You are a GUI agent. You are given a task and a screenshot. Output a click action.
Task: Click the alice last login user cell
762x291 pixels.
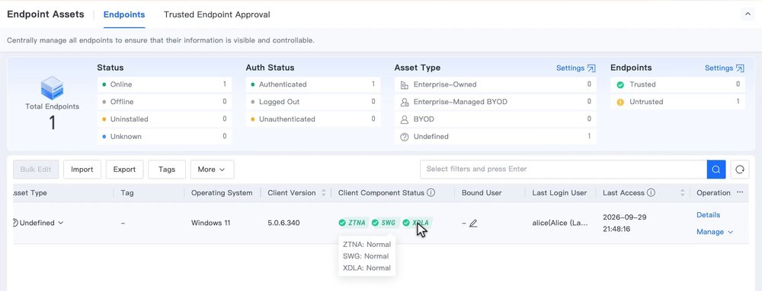point(560,223)
